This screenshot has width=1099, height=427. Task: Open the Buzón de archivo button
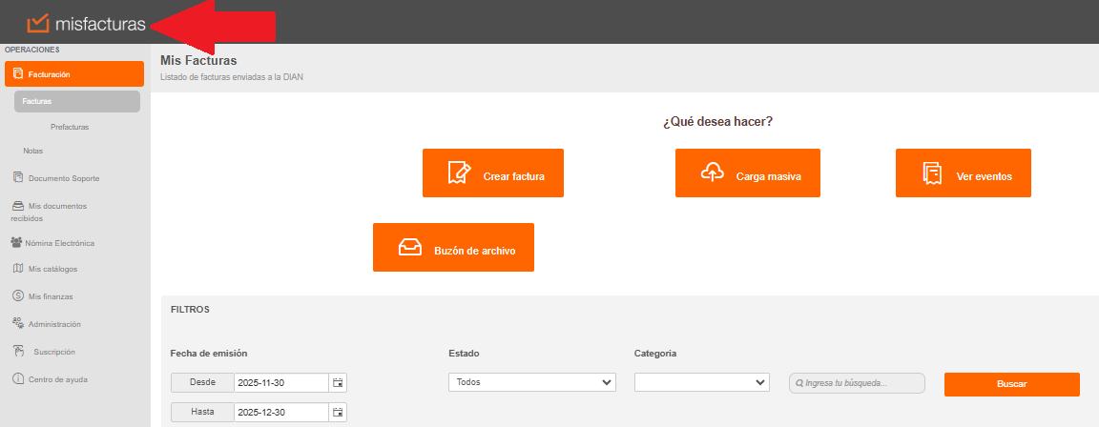click(453, 248)
